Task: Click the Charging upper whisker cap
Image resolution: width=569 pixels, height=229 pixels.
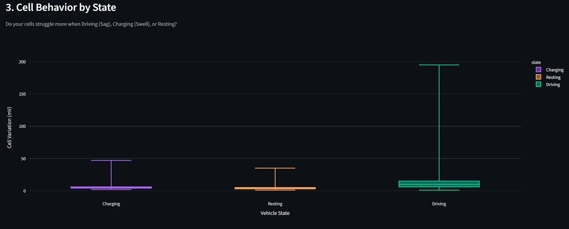Action: [111, 160]
